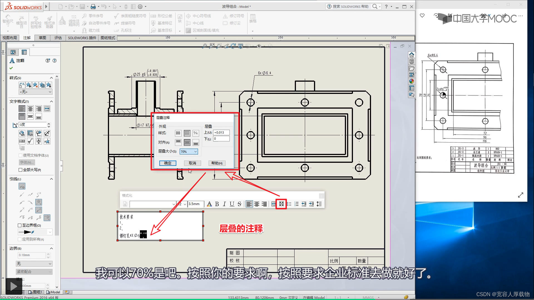Click 确定 button in 层叠注释 dialog

(x=167, y=163)
